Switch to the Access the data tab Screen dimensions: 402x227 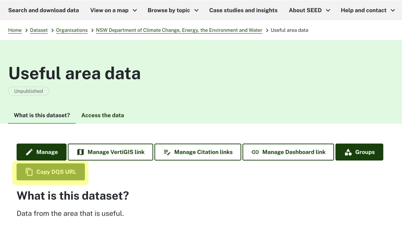pyautogui.click(x=103, y=115)
